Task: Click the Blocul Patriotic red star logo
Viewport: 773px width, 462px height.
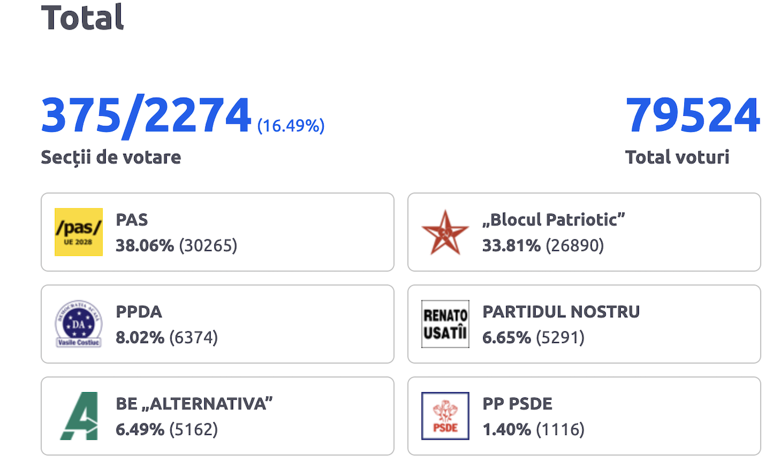Action: pyautogui.click(x=445, y=232)
